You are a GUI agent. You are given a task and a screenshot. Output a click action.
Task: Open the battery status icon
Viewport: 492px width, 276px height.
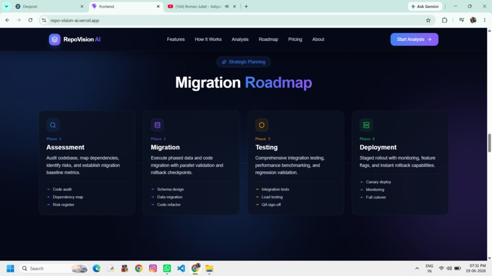tap(457, 269)
